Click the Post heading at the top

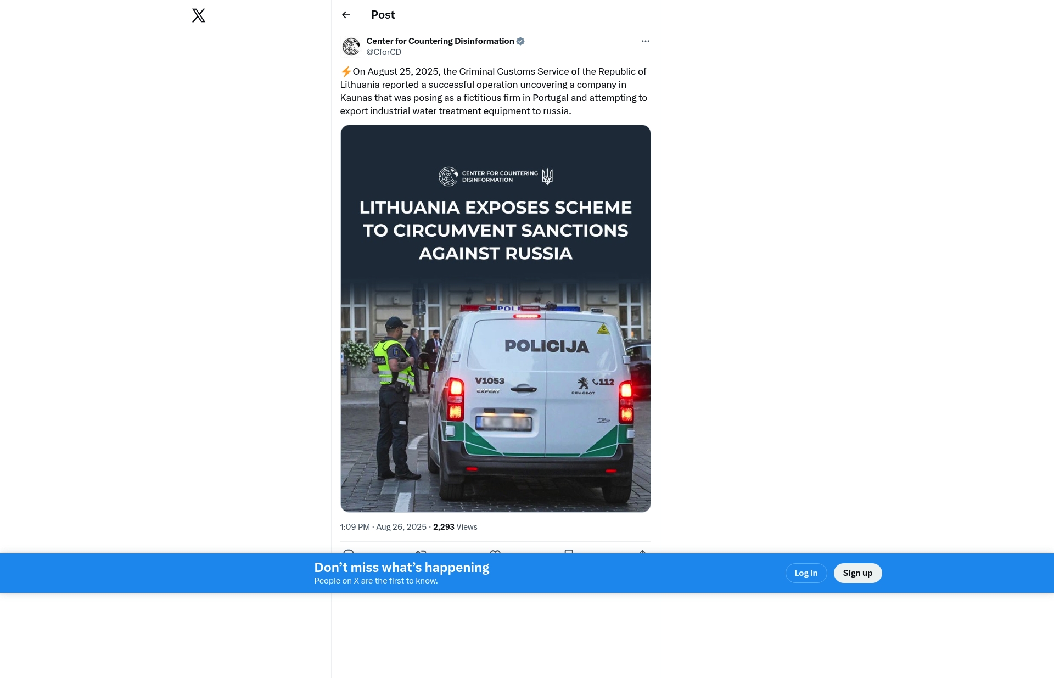383,15
